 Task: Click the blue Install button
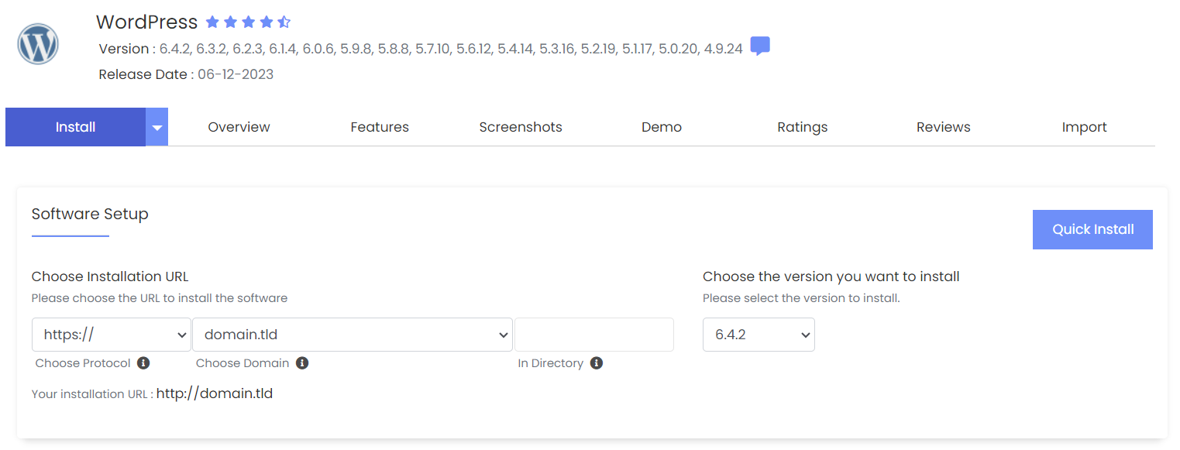pos(75,127)
